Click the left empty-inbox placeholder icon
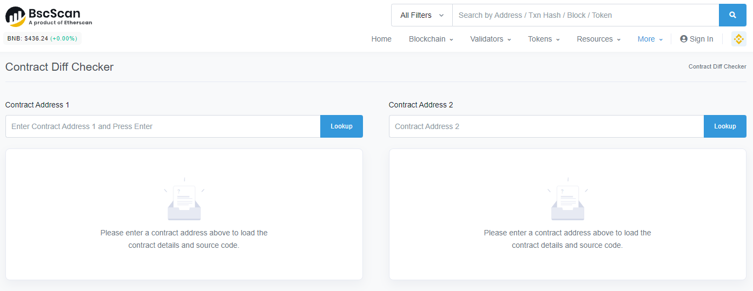Image resolution: width=753 pixels, height=291 pixels. [184, 201]
